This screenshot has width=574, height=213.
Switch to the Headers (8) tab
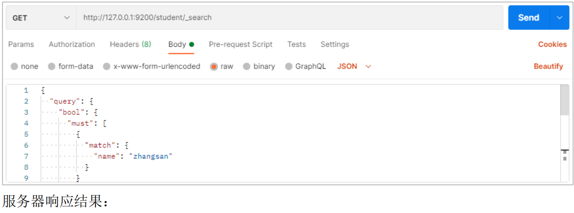(x=130, y=44)
